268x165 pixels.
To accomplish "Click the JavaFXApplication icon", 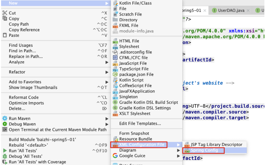I will coord(115,91).
